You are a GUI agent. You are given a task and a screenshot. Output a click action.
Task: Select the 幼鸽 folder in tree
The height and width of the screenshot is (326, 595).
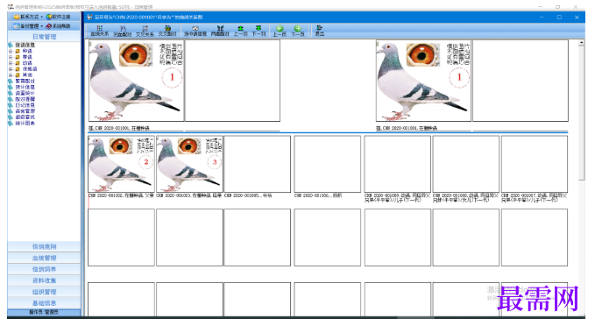click(27, 63)
